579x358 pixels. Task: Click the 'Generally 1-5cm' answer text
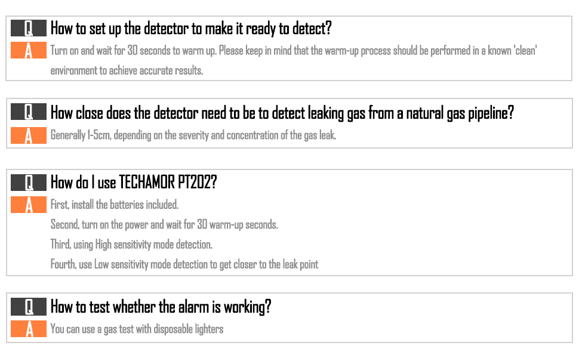pos(193,135)
